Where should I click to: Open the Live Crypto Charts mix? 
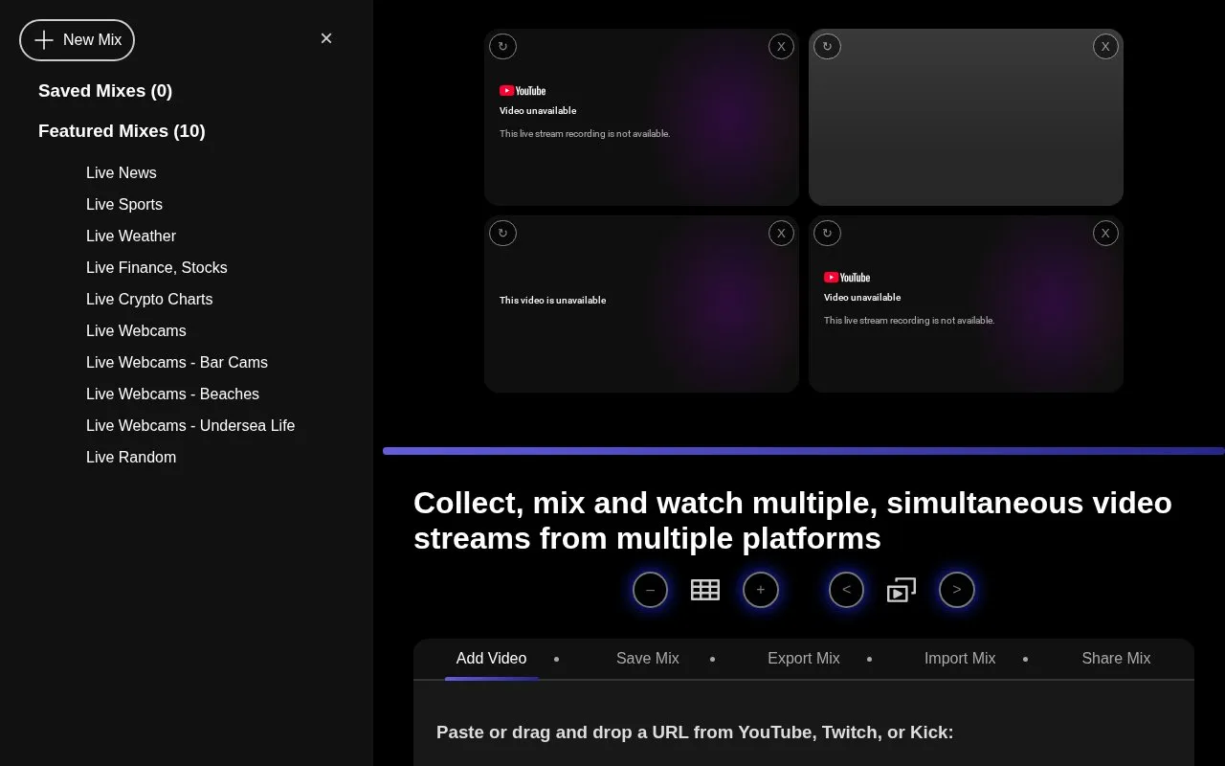point(149,300)
